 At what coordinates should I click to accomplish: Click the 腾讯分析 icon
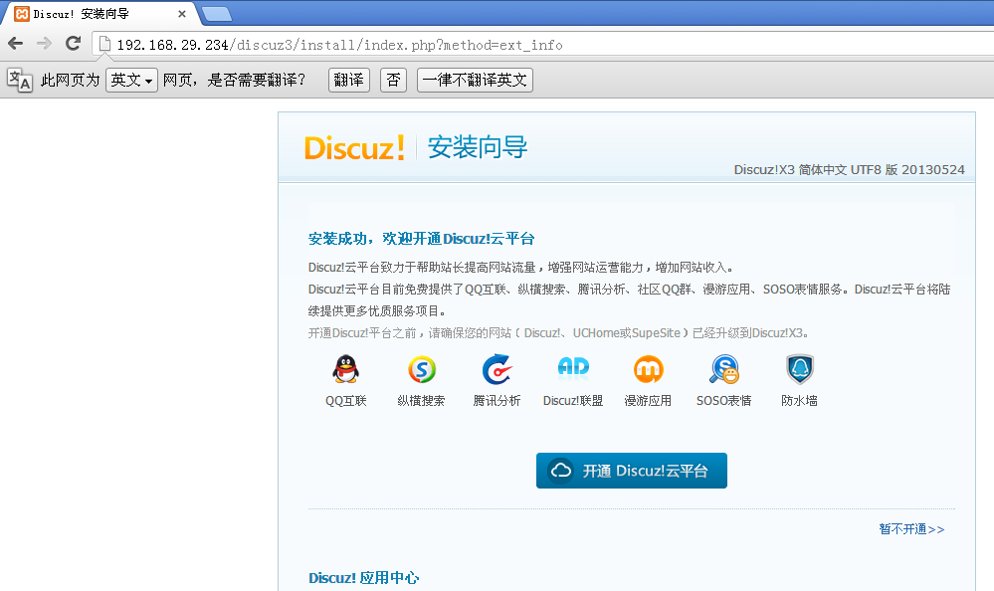(x=497, y=369)
